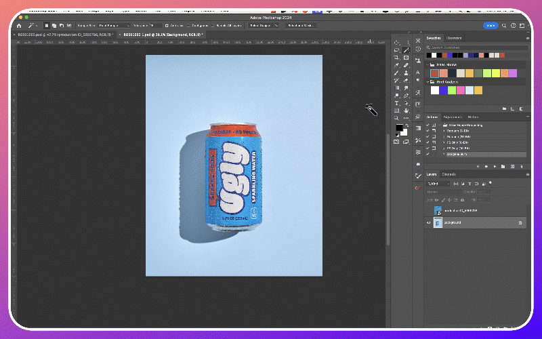Toggle the Sample All Layers checkbox
The image size is (542, 339).
(213, 26)
